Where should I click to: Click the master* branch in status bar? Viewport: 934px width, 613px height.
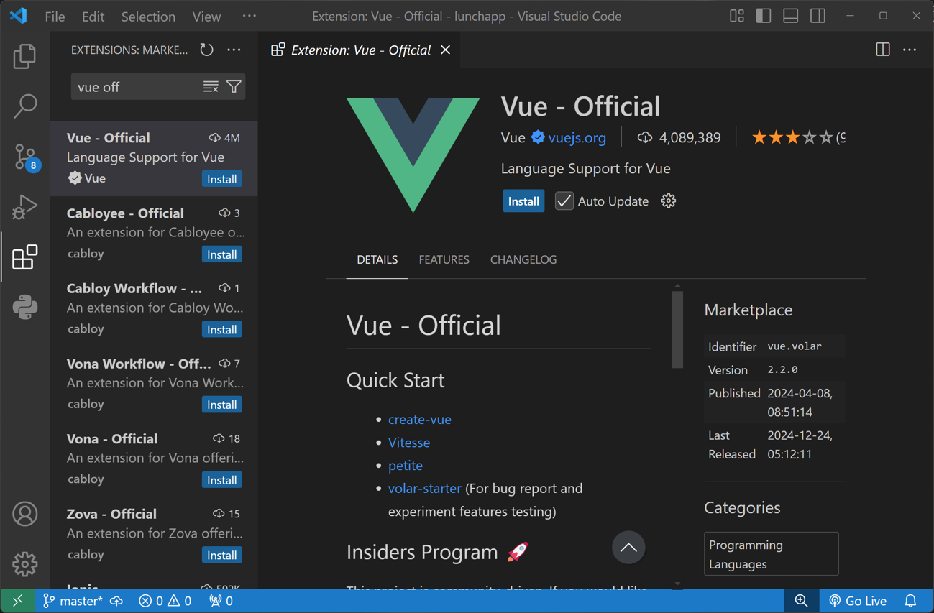point(73,601)
